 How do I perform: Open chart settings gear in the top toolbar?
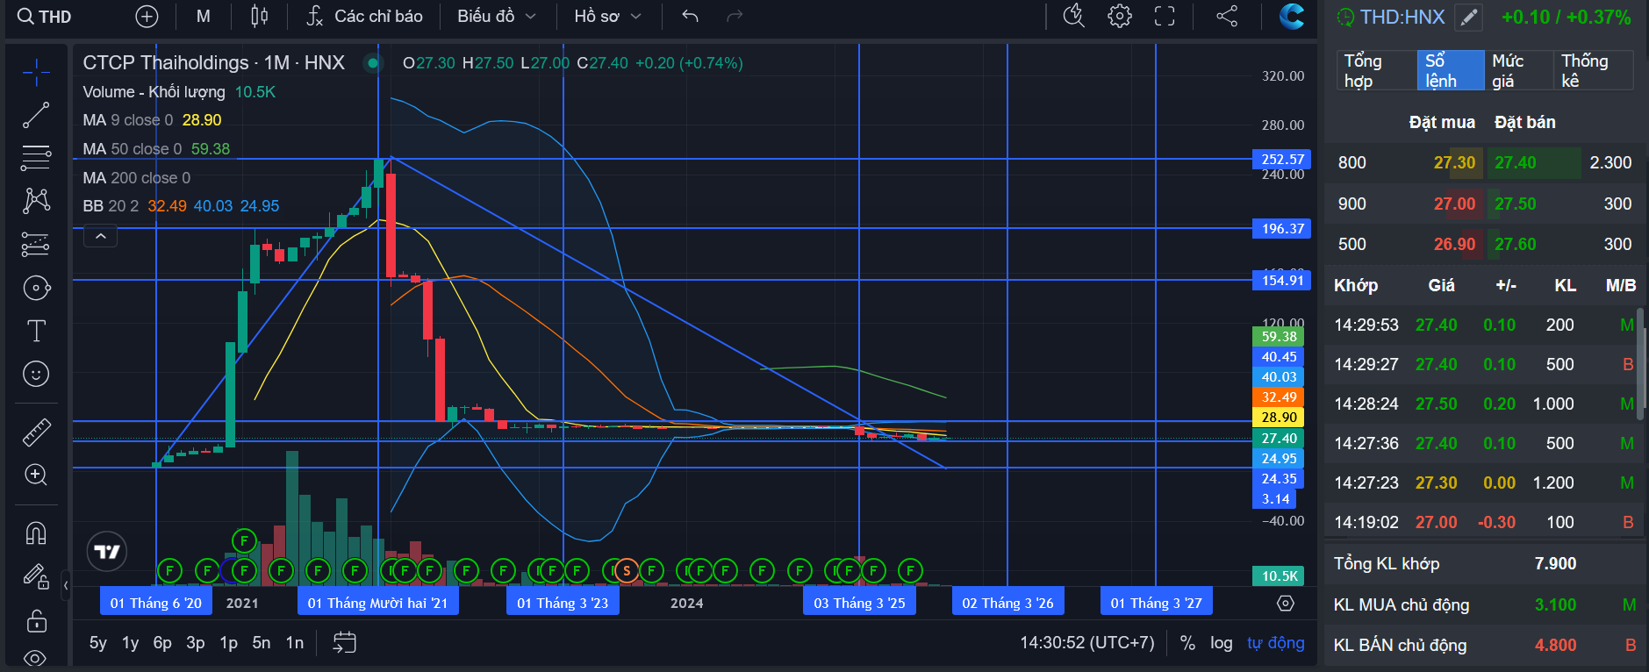coord(1120,17)
